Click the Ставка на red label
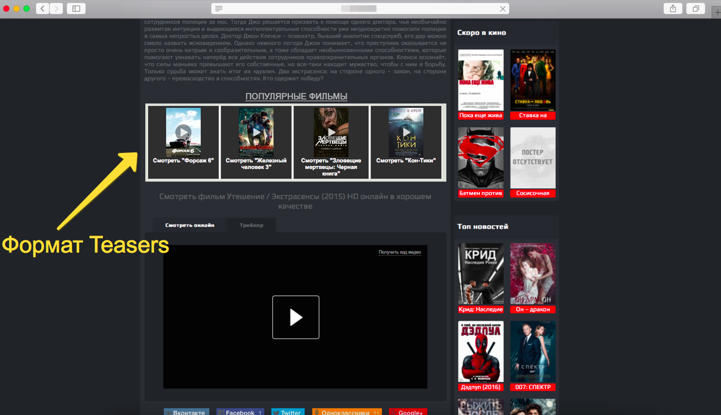The height and width of the screenshot is (415, 721). (x=533, y=116)
